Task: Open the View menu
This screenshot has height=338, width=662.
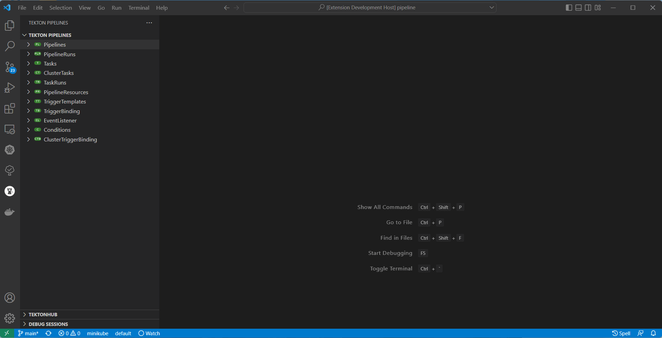Action: [85, 8]
